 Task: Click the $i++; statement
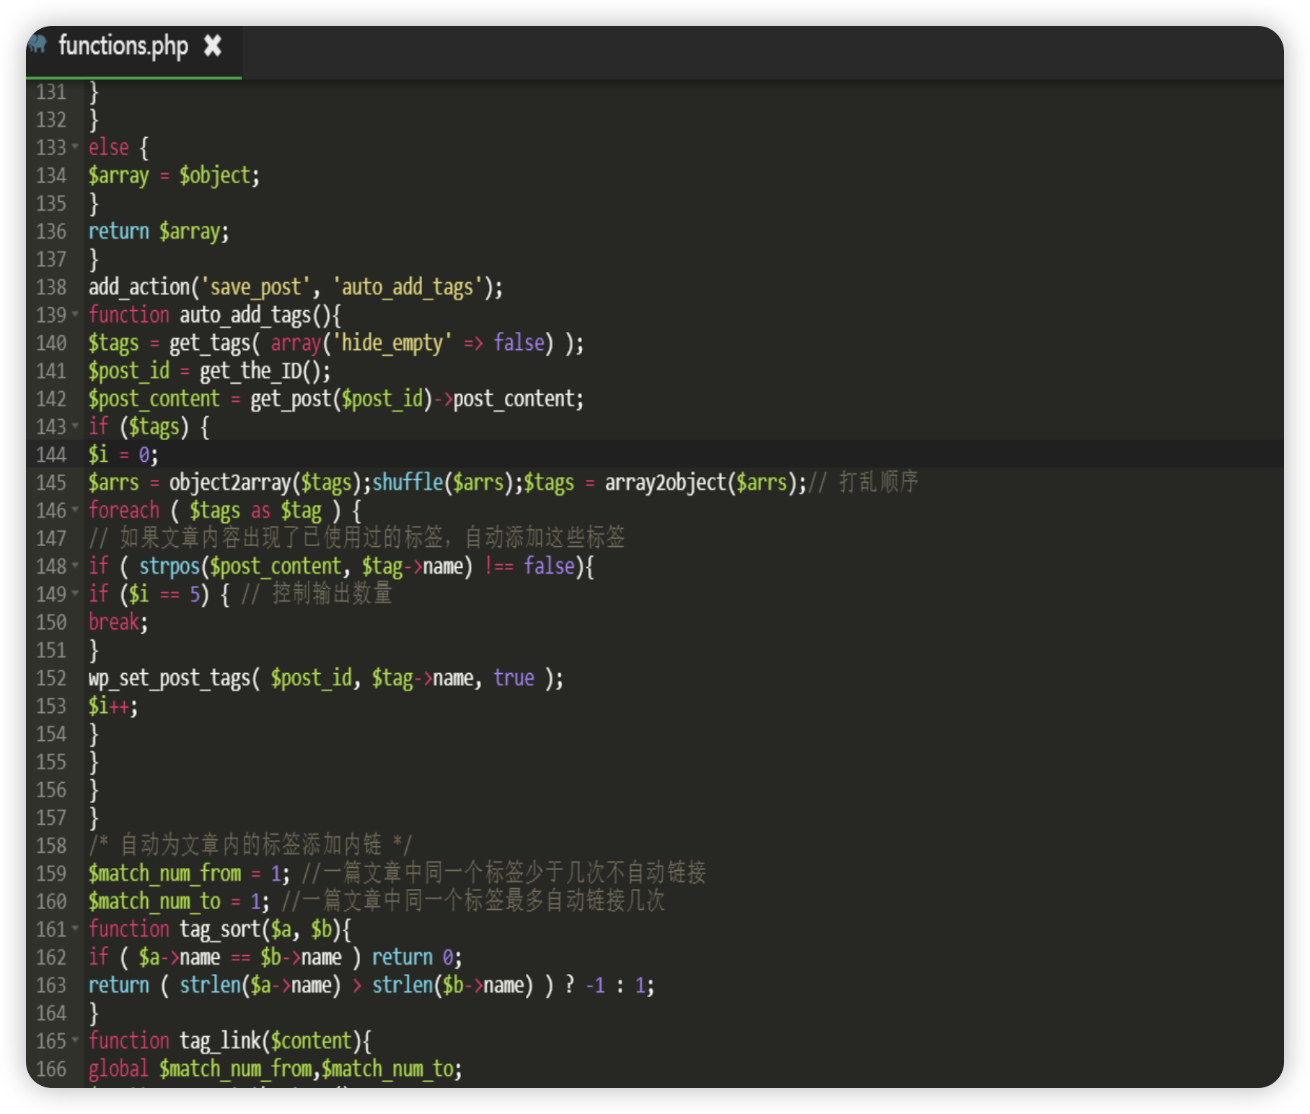coord(113,706)
